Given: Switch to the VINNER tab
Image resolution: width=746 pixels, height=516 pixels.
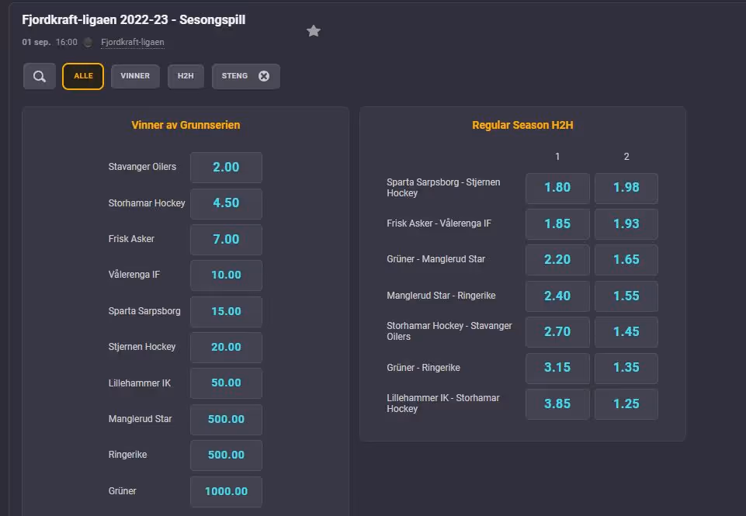Looking at the screenshot, I should pyautogui.click(x=135, y=76).
